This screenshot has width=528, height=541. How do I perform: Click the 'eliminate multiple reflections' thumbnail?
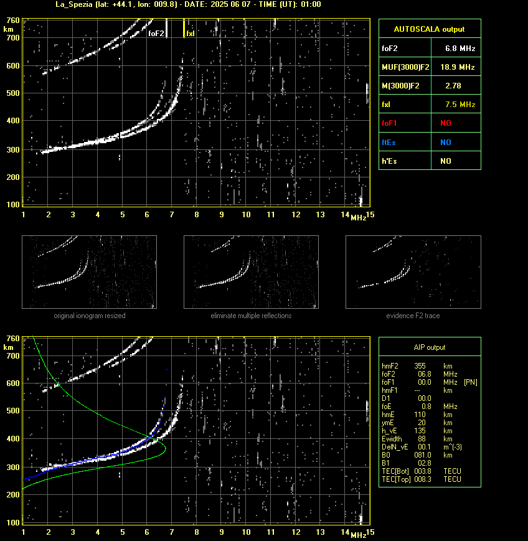tap(251, 272)
